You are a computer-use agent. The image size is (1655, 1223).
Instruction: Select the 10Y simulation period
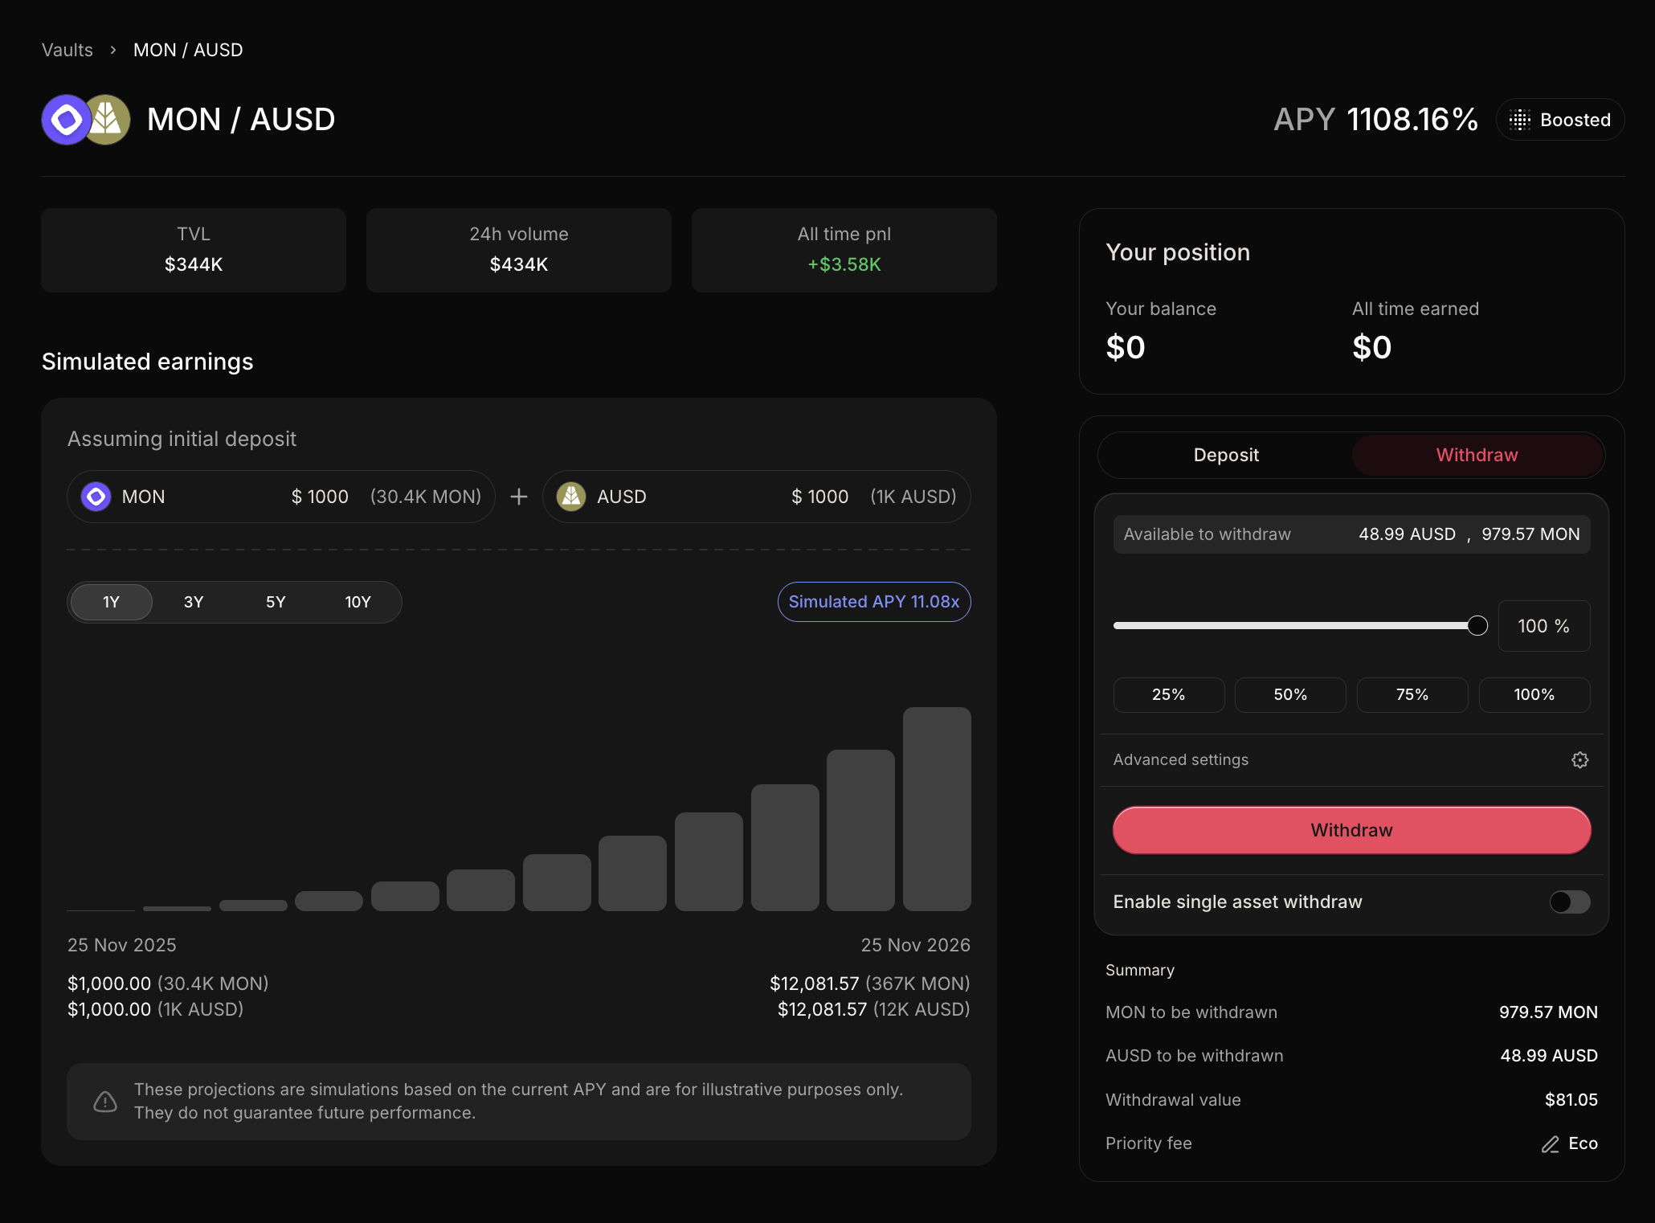coord(358,602)
